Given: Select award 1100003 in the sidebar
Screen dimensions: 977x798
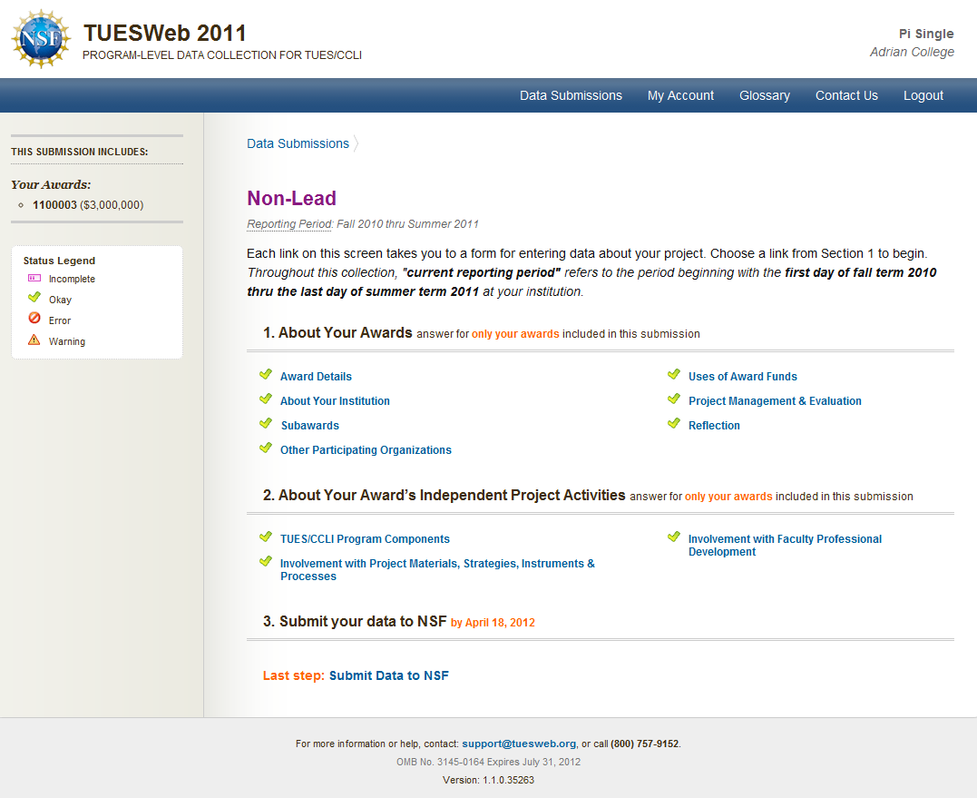Looking at the screenshot, I should [x=54, y=205].
